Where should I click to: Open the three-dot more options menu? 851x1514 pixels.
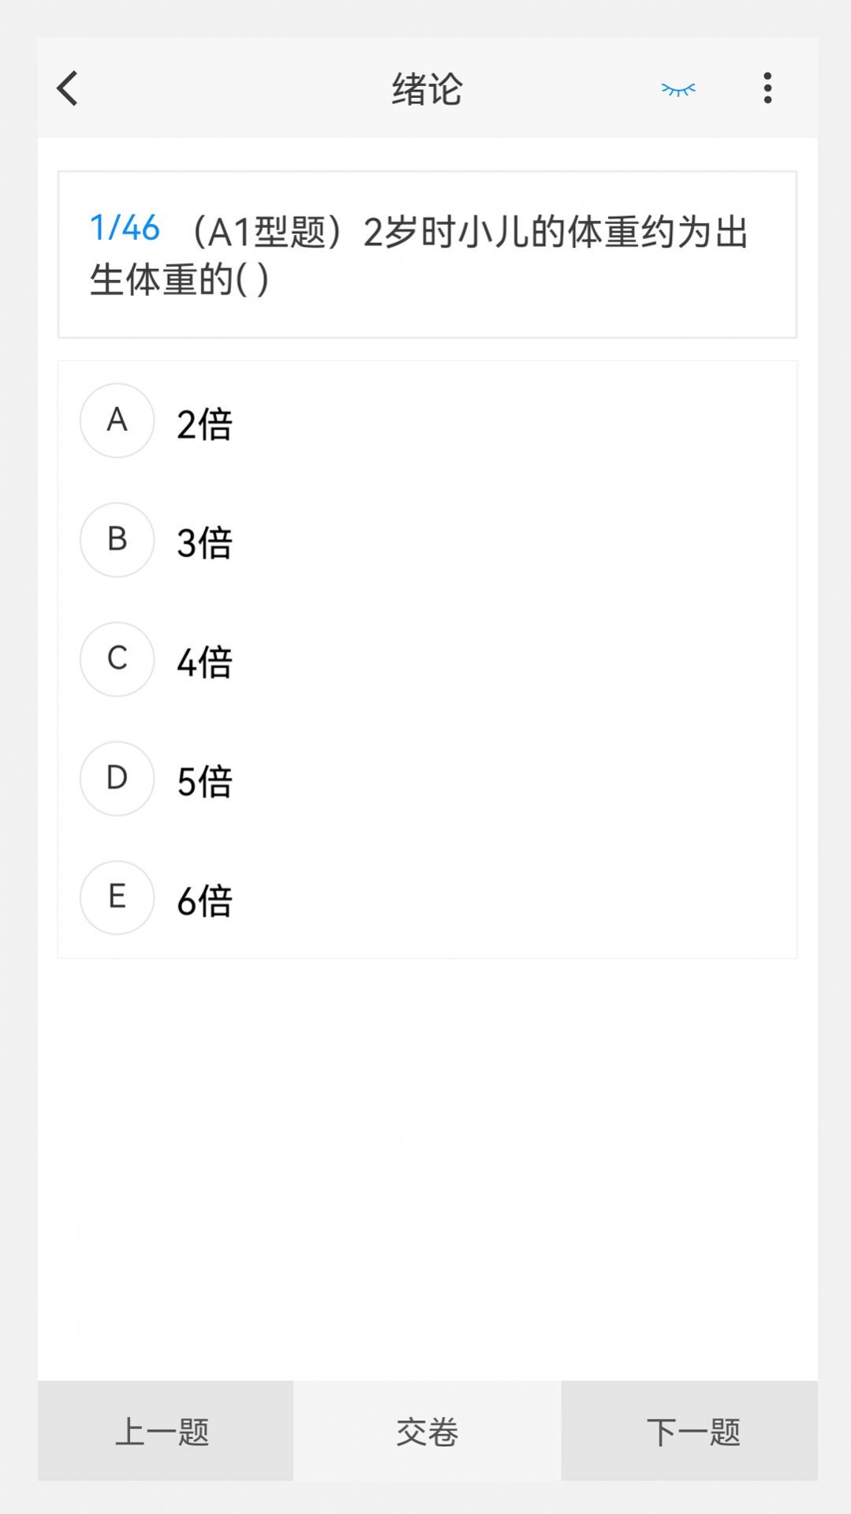[x=767, y=88]
